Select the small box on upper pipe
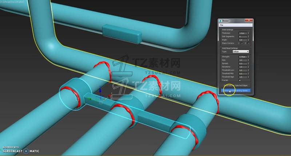 click(122, 34)
